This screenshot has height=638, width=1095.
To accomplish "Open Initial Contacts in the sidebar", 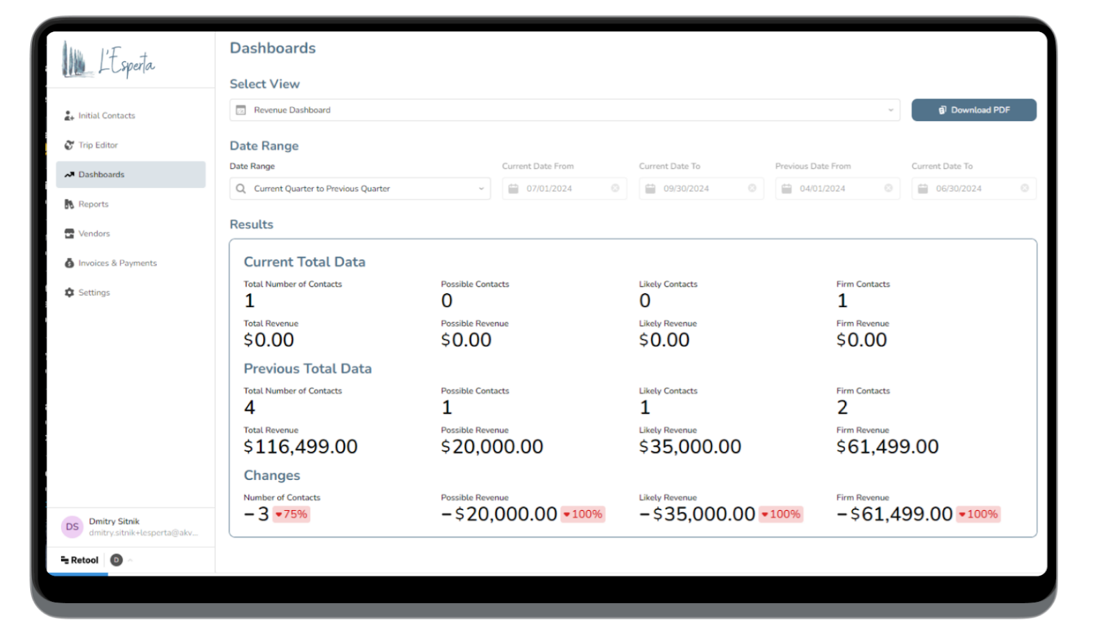I will [131, 116].
